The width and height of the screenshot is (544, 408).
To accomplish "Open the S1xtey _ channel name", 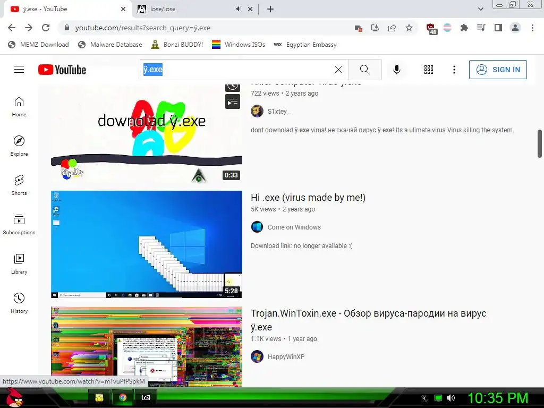I will [279, 112].
